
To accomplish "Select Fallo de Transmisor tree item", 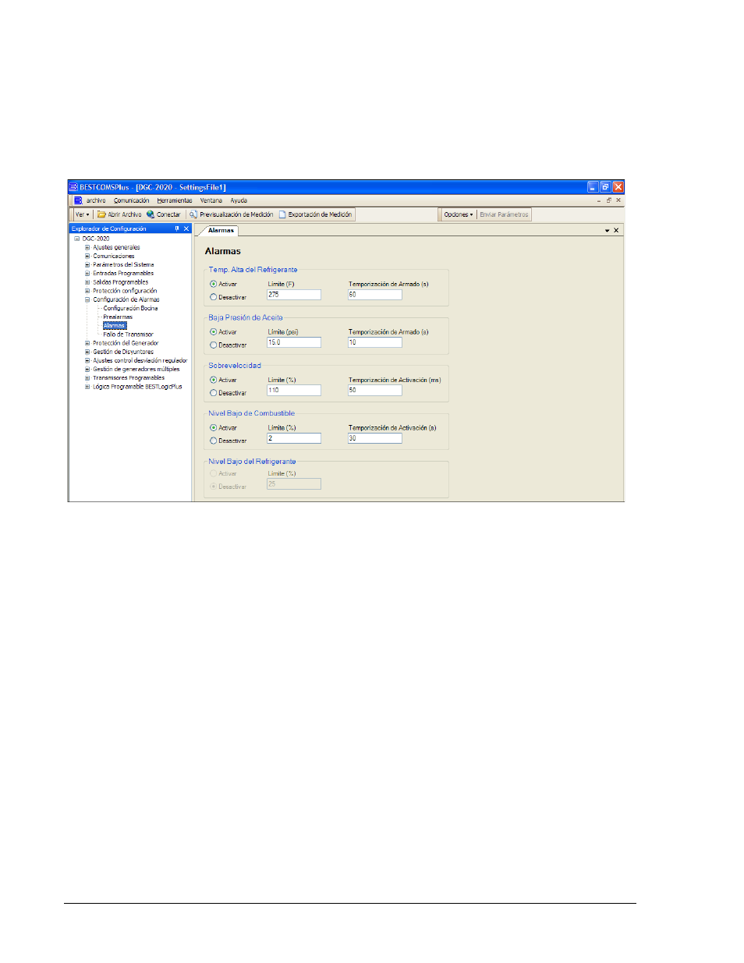I will pos(128,335).
